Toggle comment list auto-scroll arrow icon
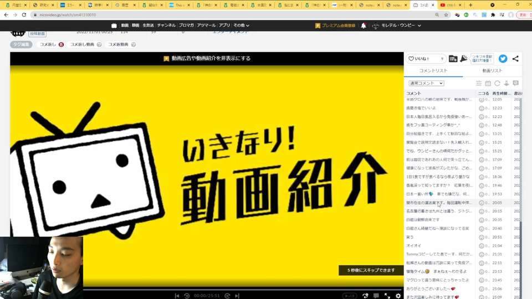 (506, 83)
